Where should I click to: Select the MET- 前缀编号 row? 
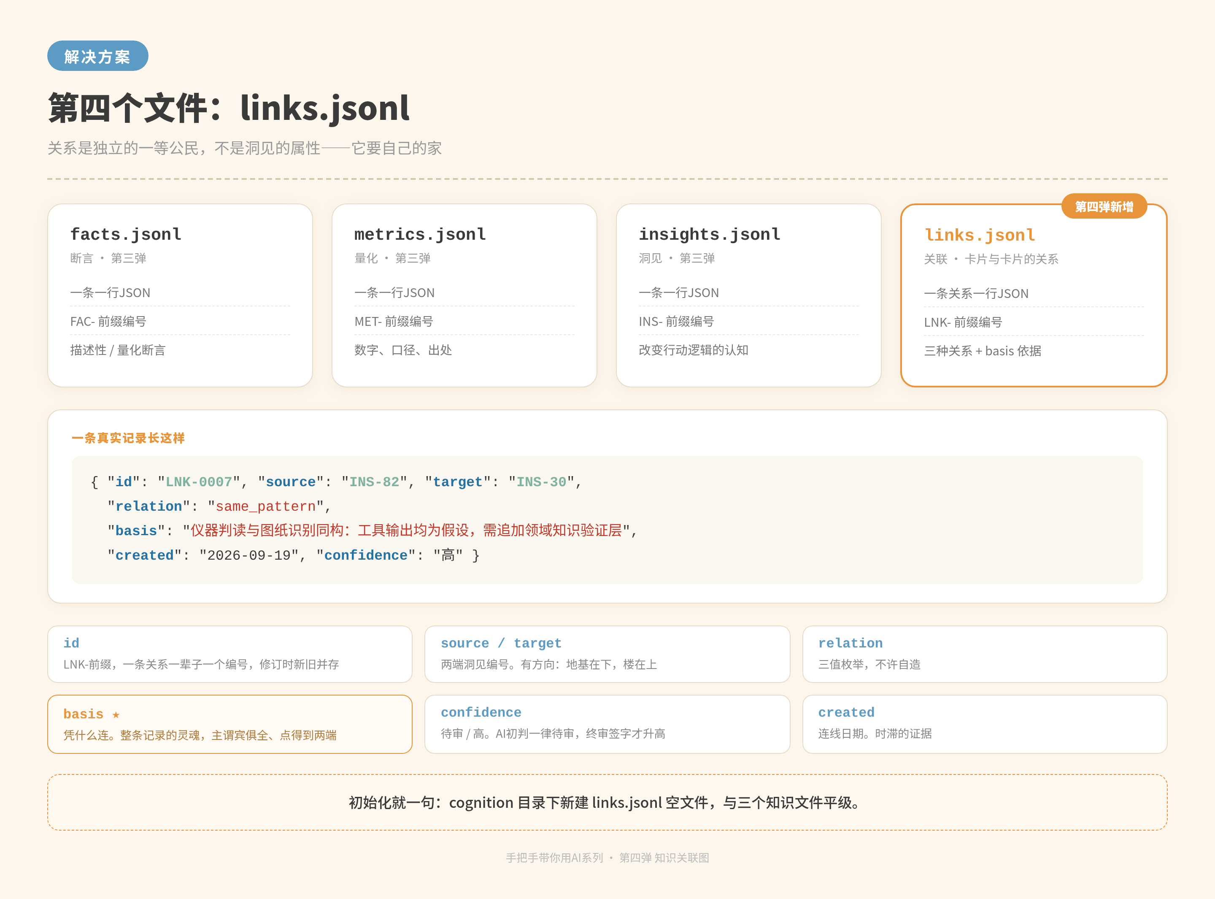(464, 322)
